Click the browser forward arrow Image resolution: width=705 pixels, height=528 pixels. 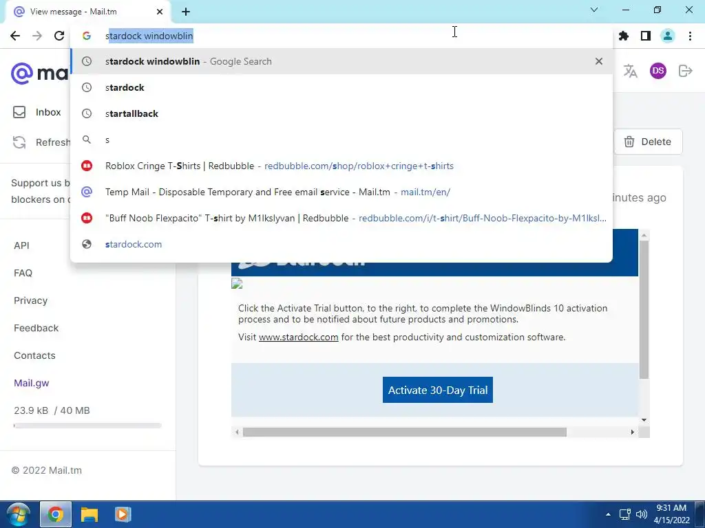tap(37, 36)
